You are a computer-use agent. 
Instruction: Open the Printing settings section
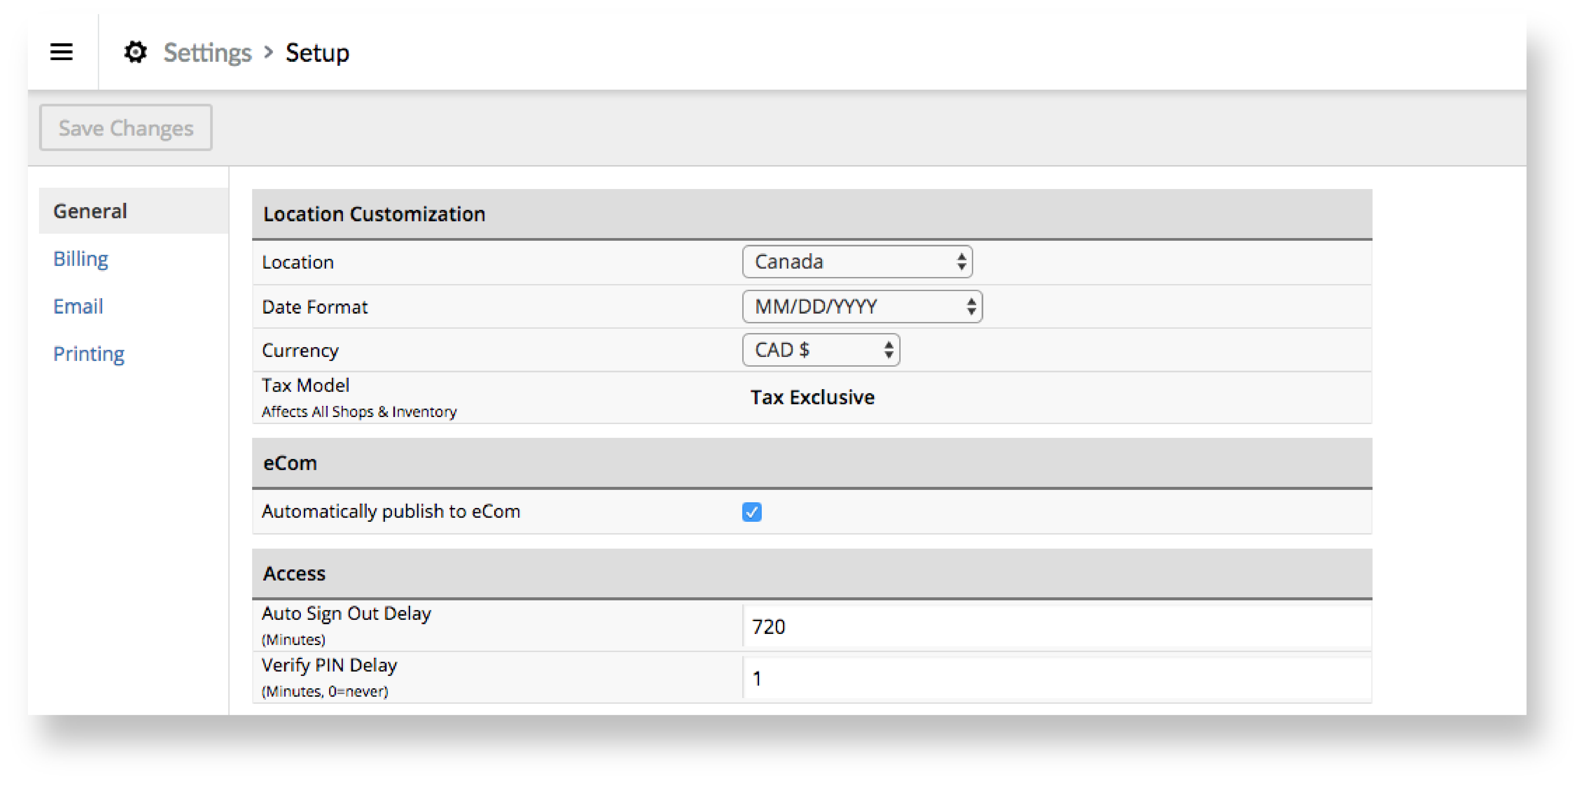[88, 354]
